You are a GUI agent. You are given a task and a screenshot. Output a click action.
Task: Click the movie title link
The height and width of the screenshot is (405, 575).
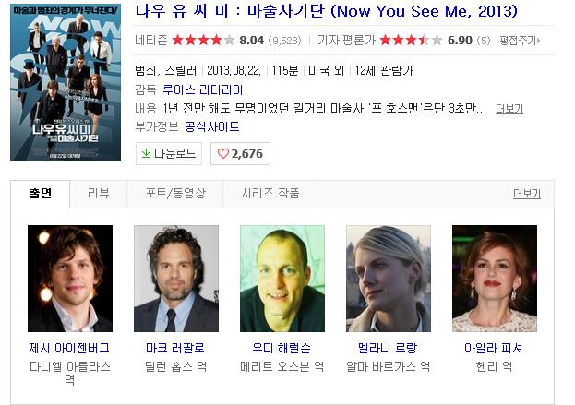(x=327, y=11)
